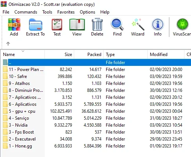Click the Name column sort arrow
This screenshot has height=157, width=191.
23,51
